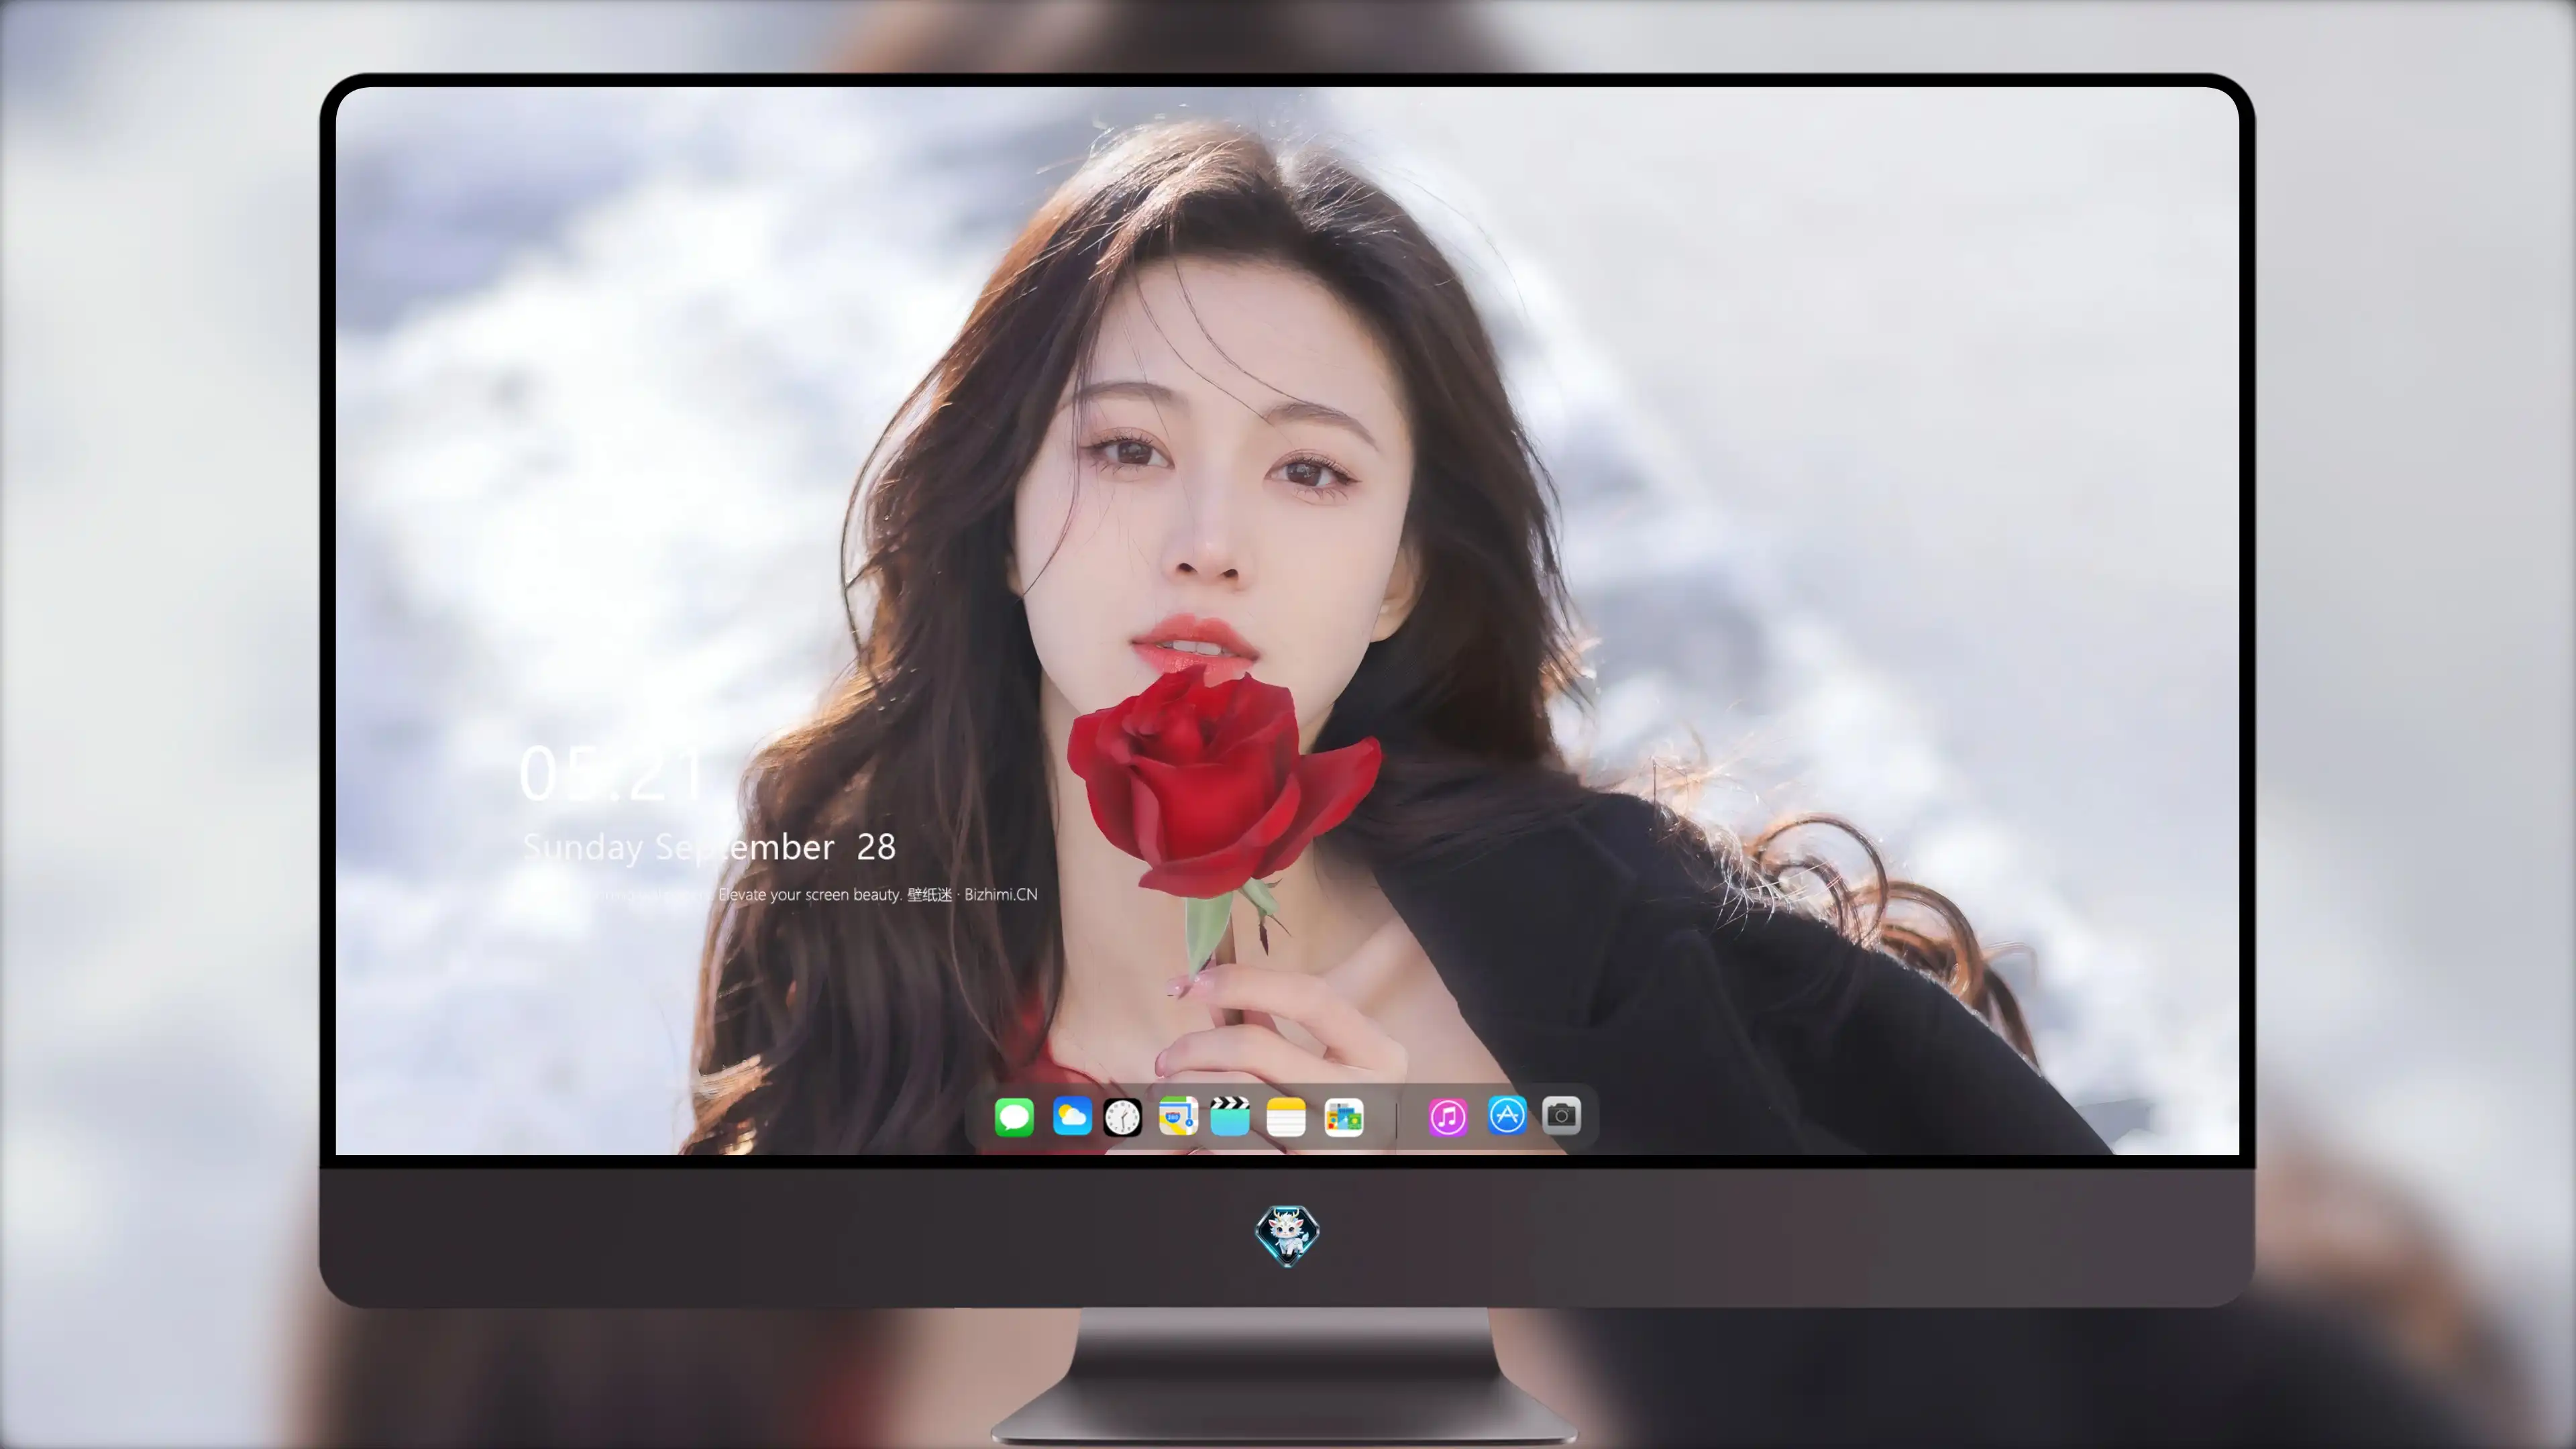Image resolution: width=2576 pixels, height=1449 pixels.
Task: Click the 05:21 clock widget
Action: [x=612, y=773]
